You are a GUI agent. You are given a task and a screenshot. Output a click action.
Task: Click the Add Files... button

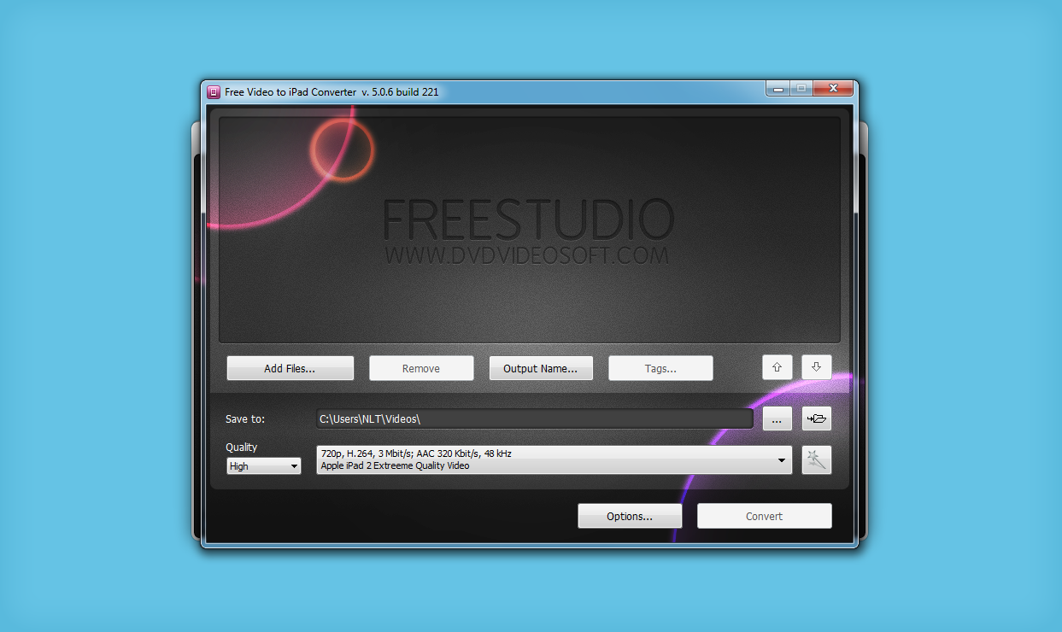coord(290,368)
